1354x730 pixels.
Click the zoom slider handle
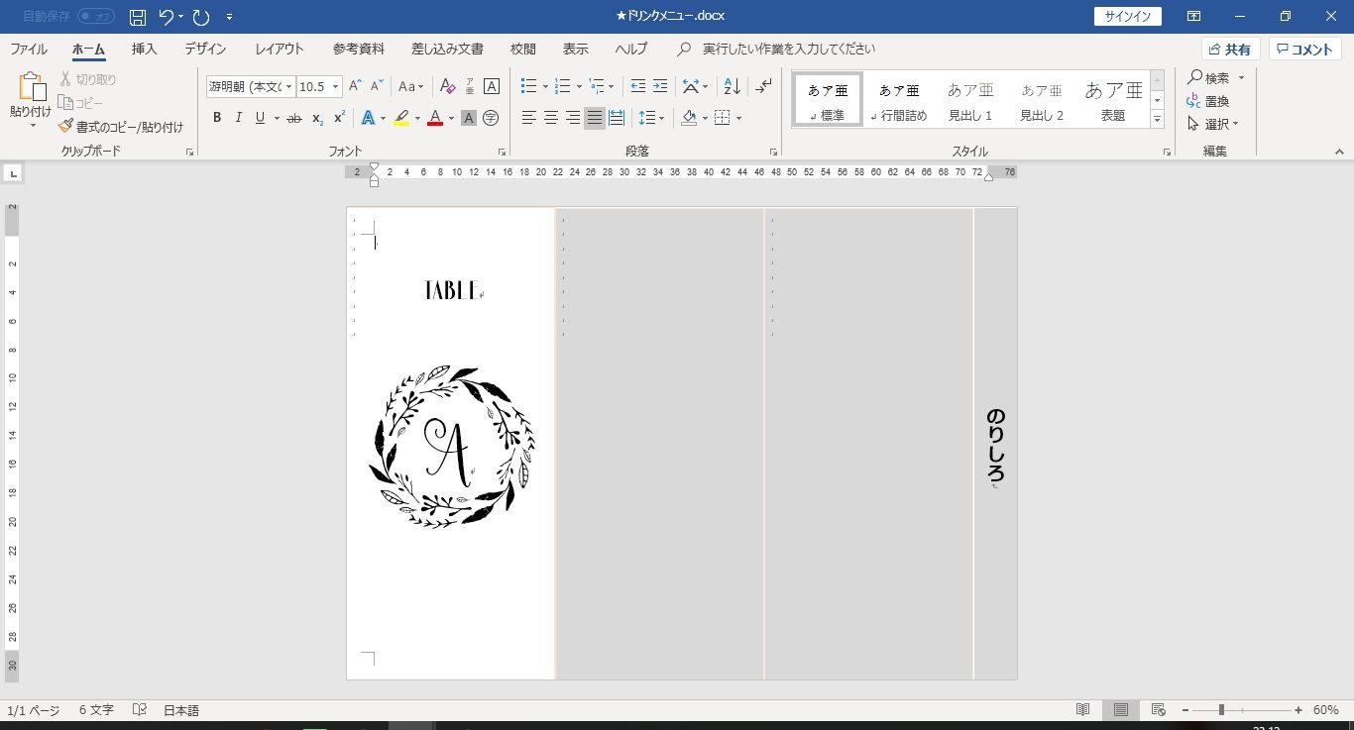1221,710
